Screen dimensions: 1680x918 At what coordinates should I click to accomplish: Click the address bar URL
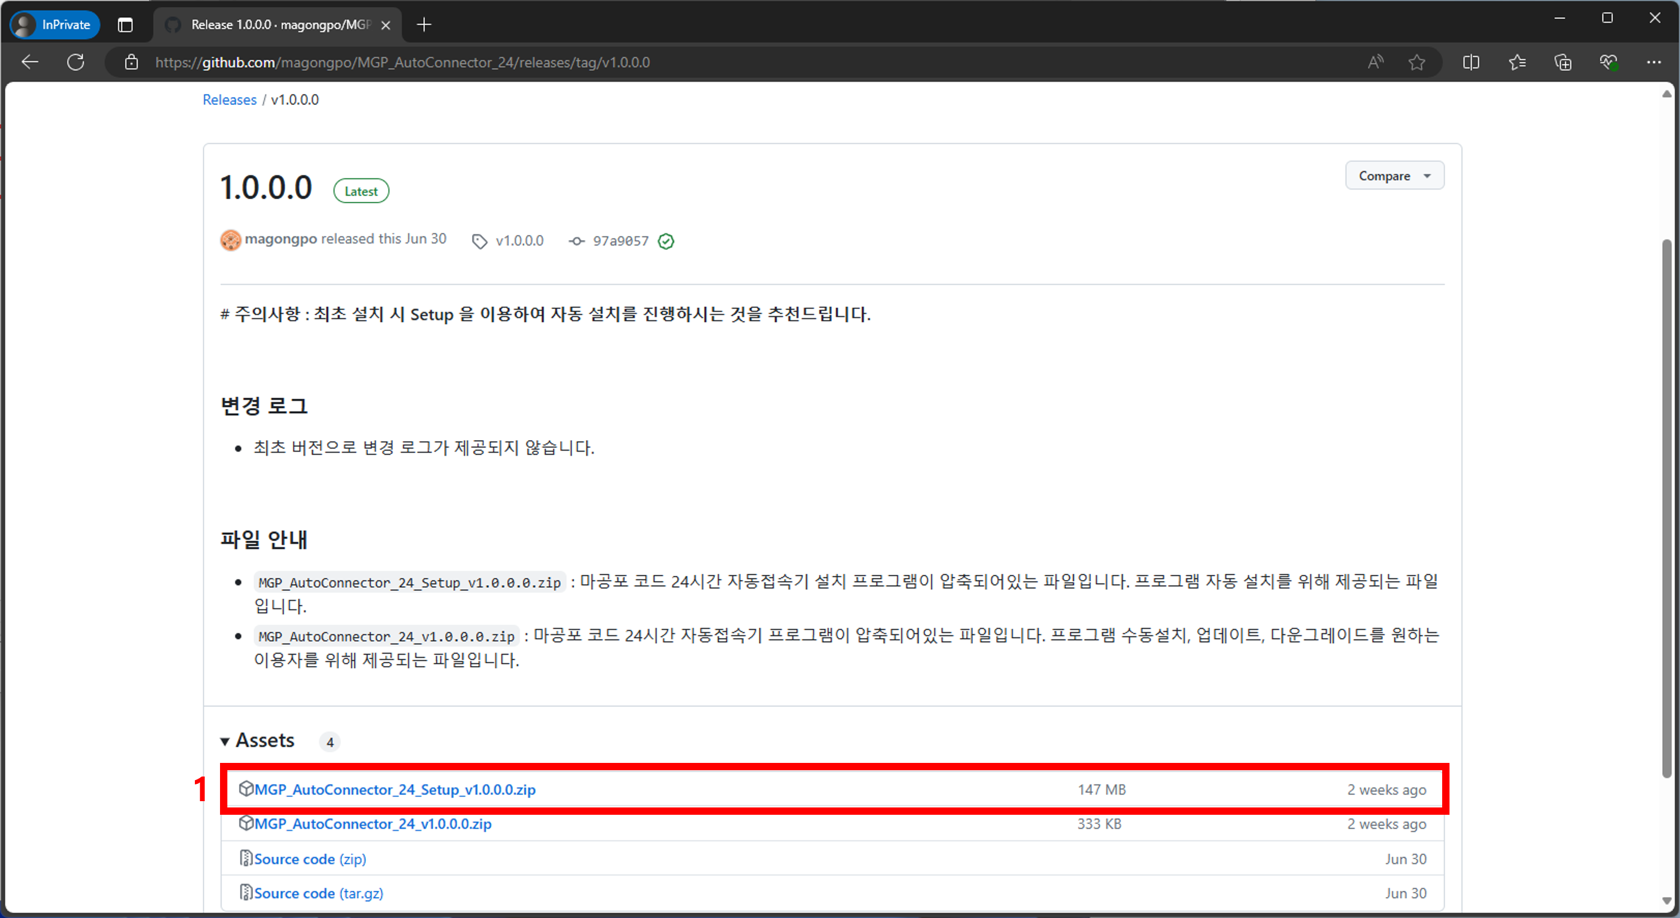coord(402,62)
